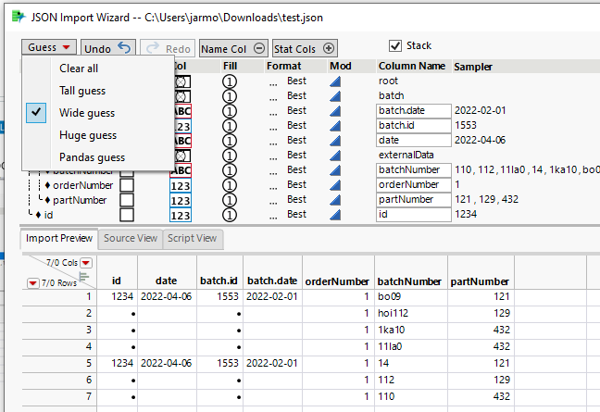The image size is (600, 412).
Task: Choose Pandas guess from the menu
Action: click(98, 157)
